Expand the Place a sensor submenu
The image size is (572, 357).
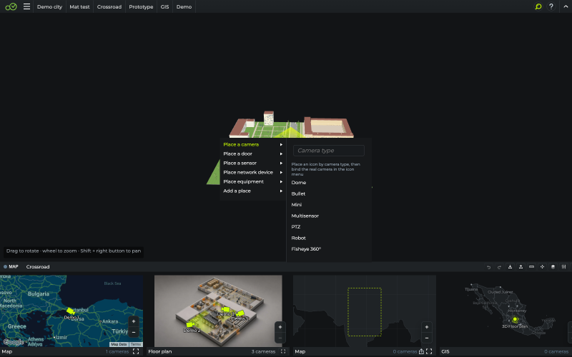tap(253, 164)
